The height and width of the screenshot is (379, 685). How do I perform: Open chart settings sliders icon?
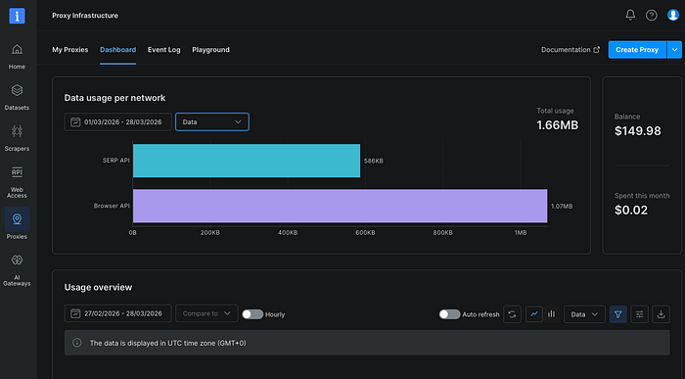(639, 313)
